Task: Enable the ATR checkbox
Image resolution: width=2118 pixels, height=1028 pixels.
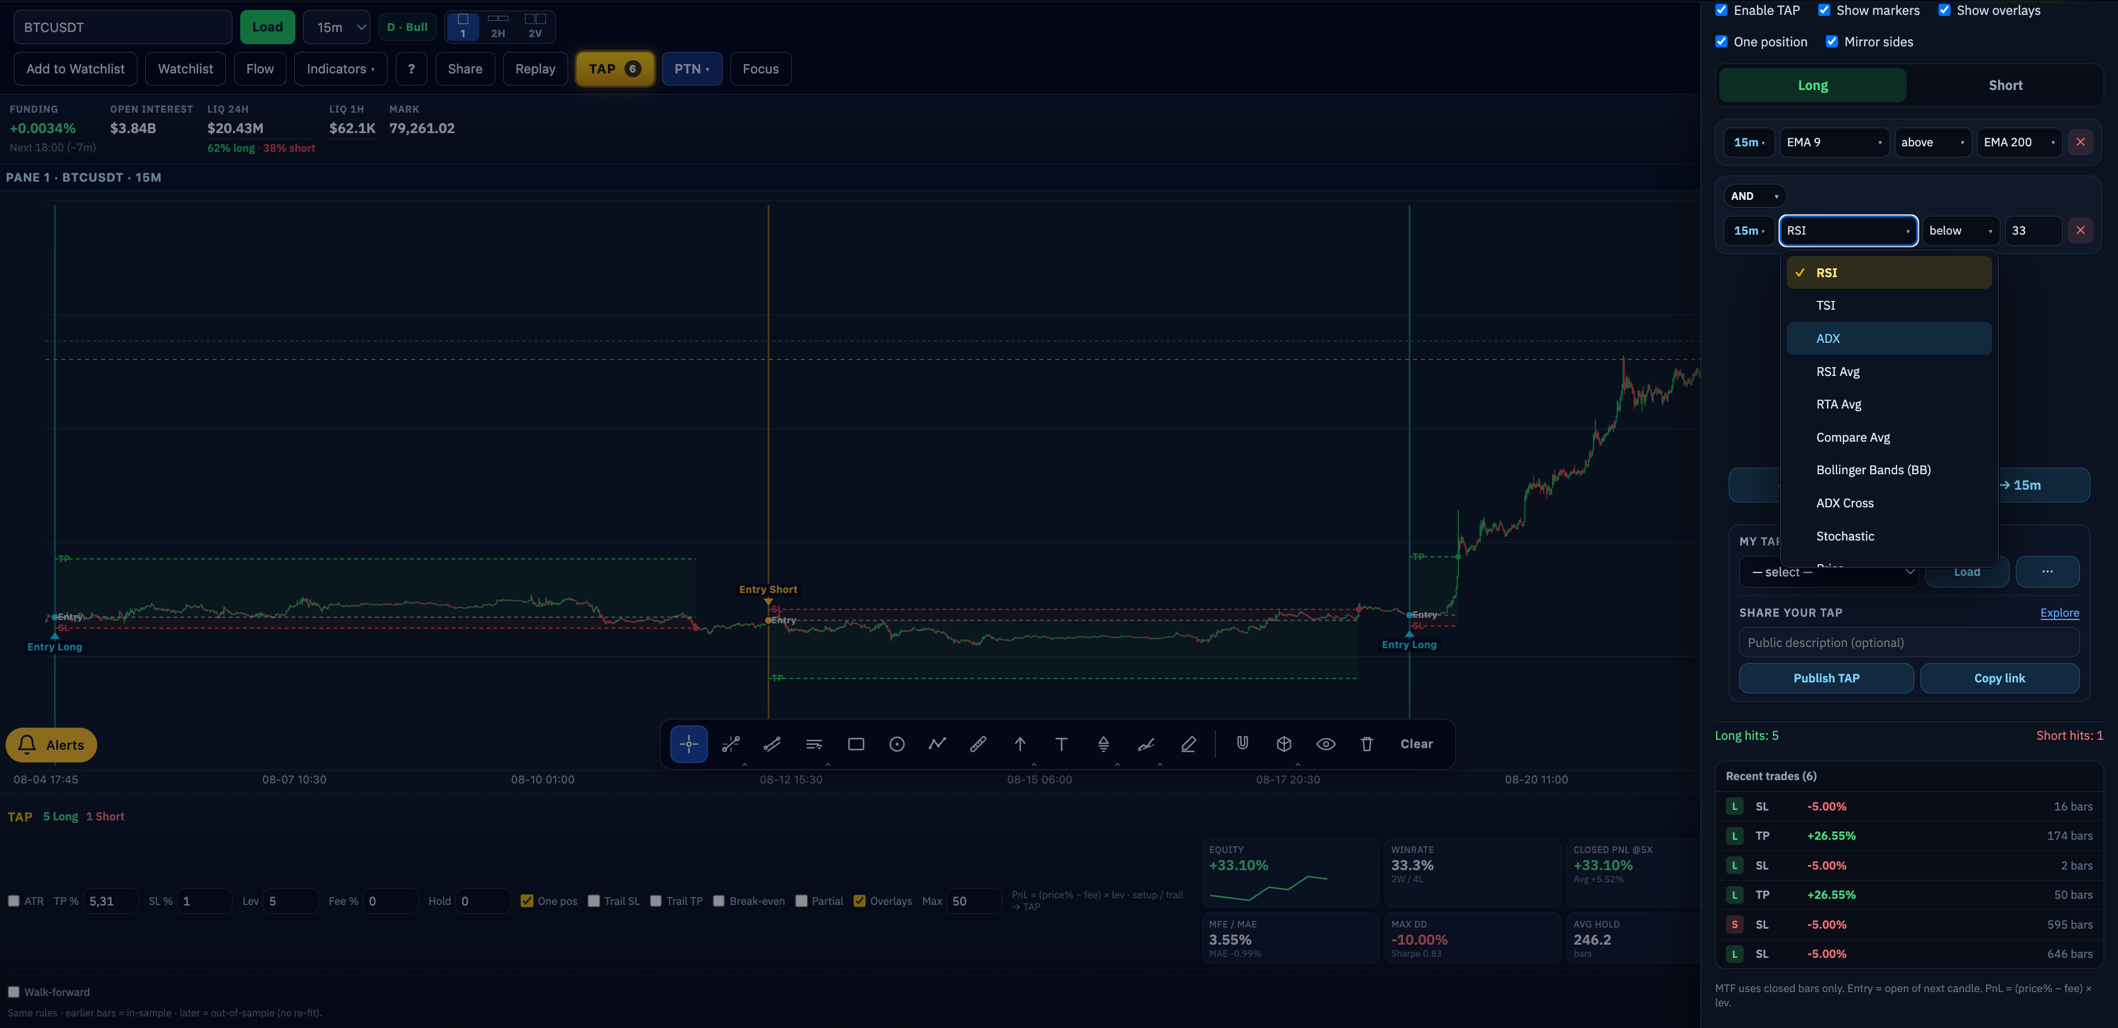Action: [x=14, y=900]
